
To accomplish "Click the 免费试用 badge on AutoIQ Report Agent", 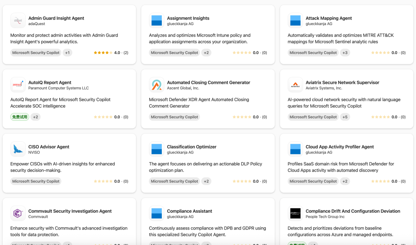I will 20,117.
